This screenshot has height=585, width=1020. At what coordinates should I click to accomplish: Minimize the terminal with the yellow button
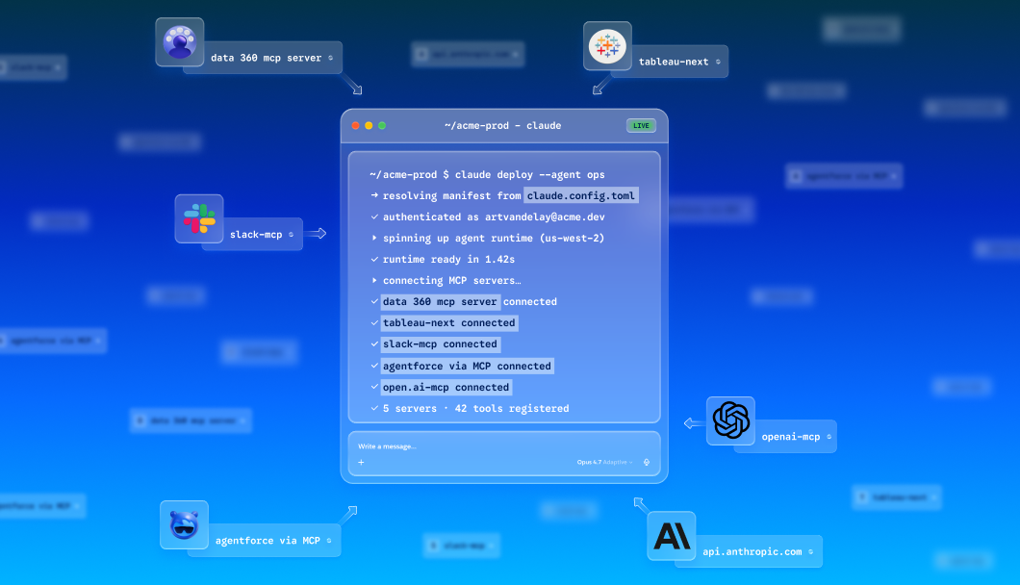(x=369, y=126)
